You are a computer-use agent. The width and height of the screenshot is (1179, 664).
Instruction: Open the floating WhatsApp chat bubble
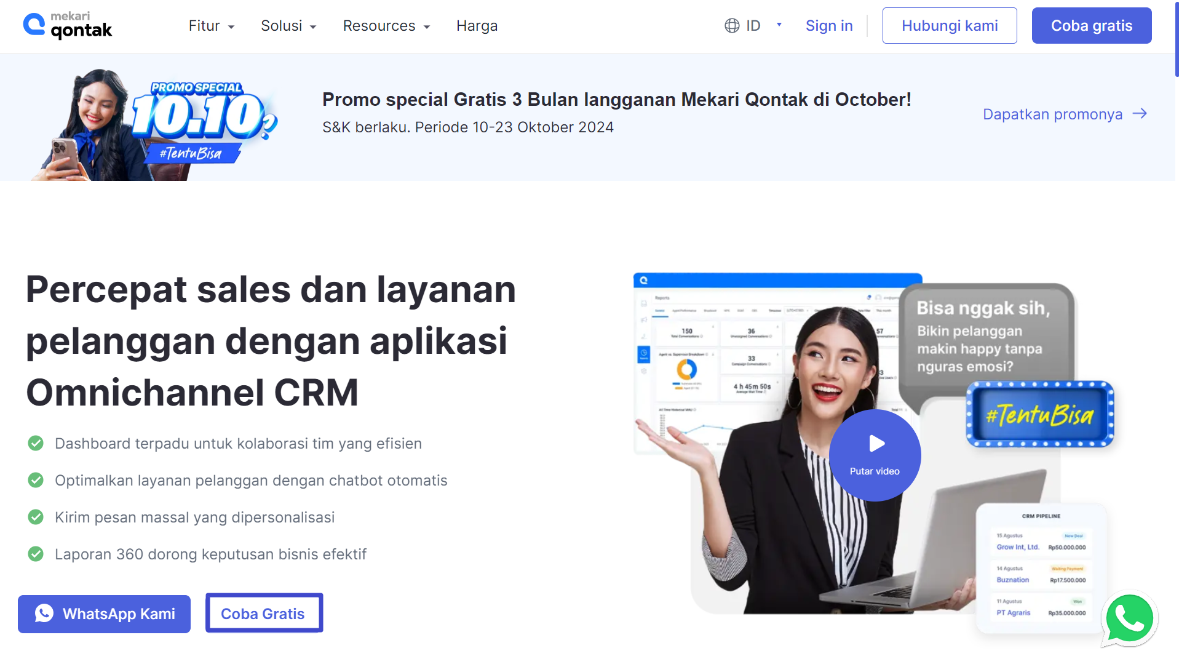click(1129, 619)
